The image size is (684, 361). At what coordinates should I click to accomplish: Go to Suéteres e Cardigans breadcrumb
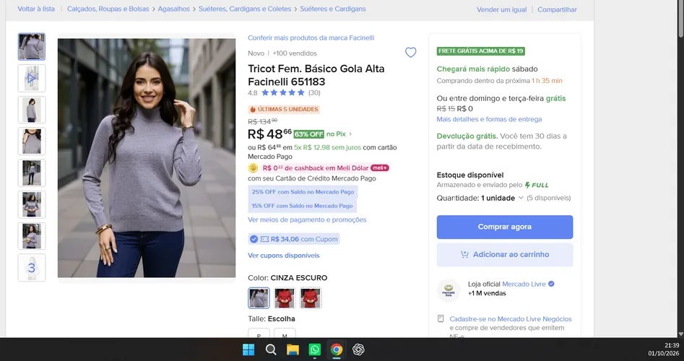(333, 9)
